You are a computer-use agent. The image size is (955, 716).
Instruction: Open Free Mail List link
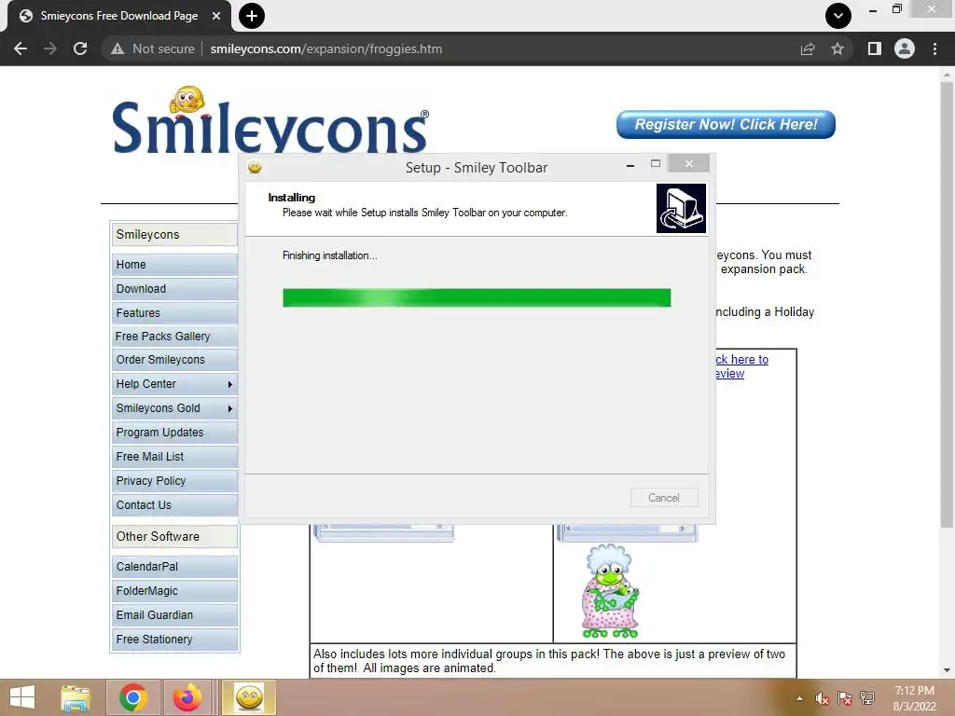click(174, 457)
